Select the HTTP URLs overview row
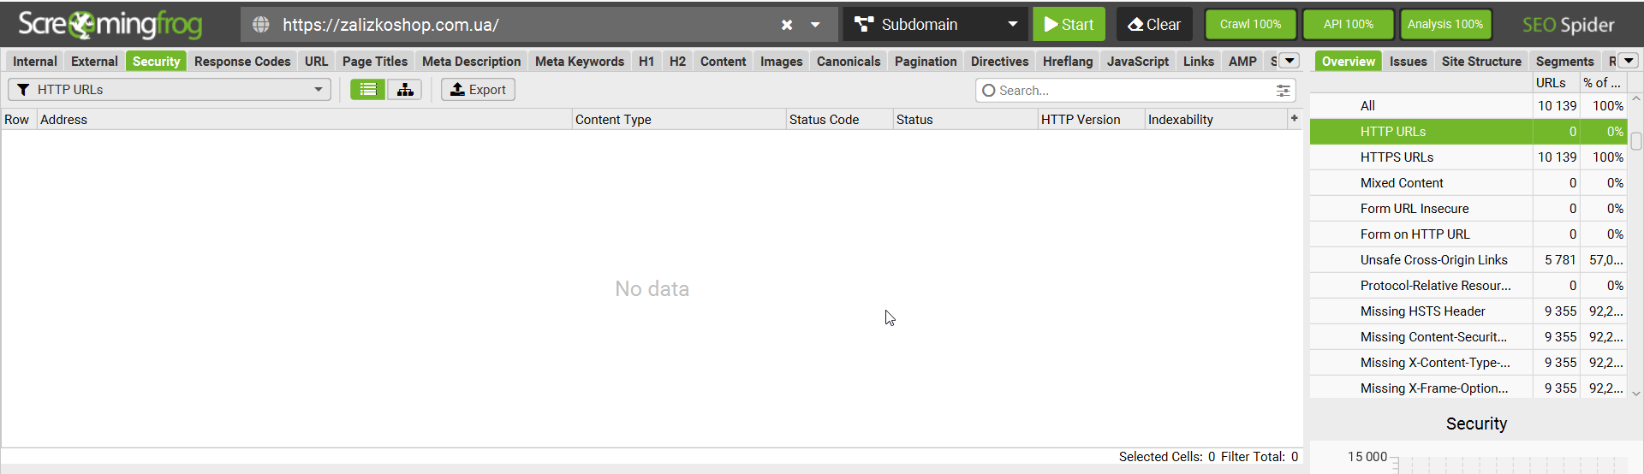This screenshot has height=474, width=1644. 1468,131
